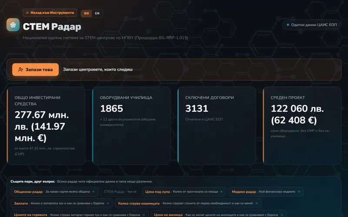This screenshot has width=348, height=217.
Task: Open the 'Сключени договори' card
Action: (x=217, y=125)
